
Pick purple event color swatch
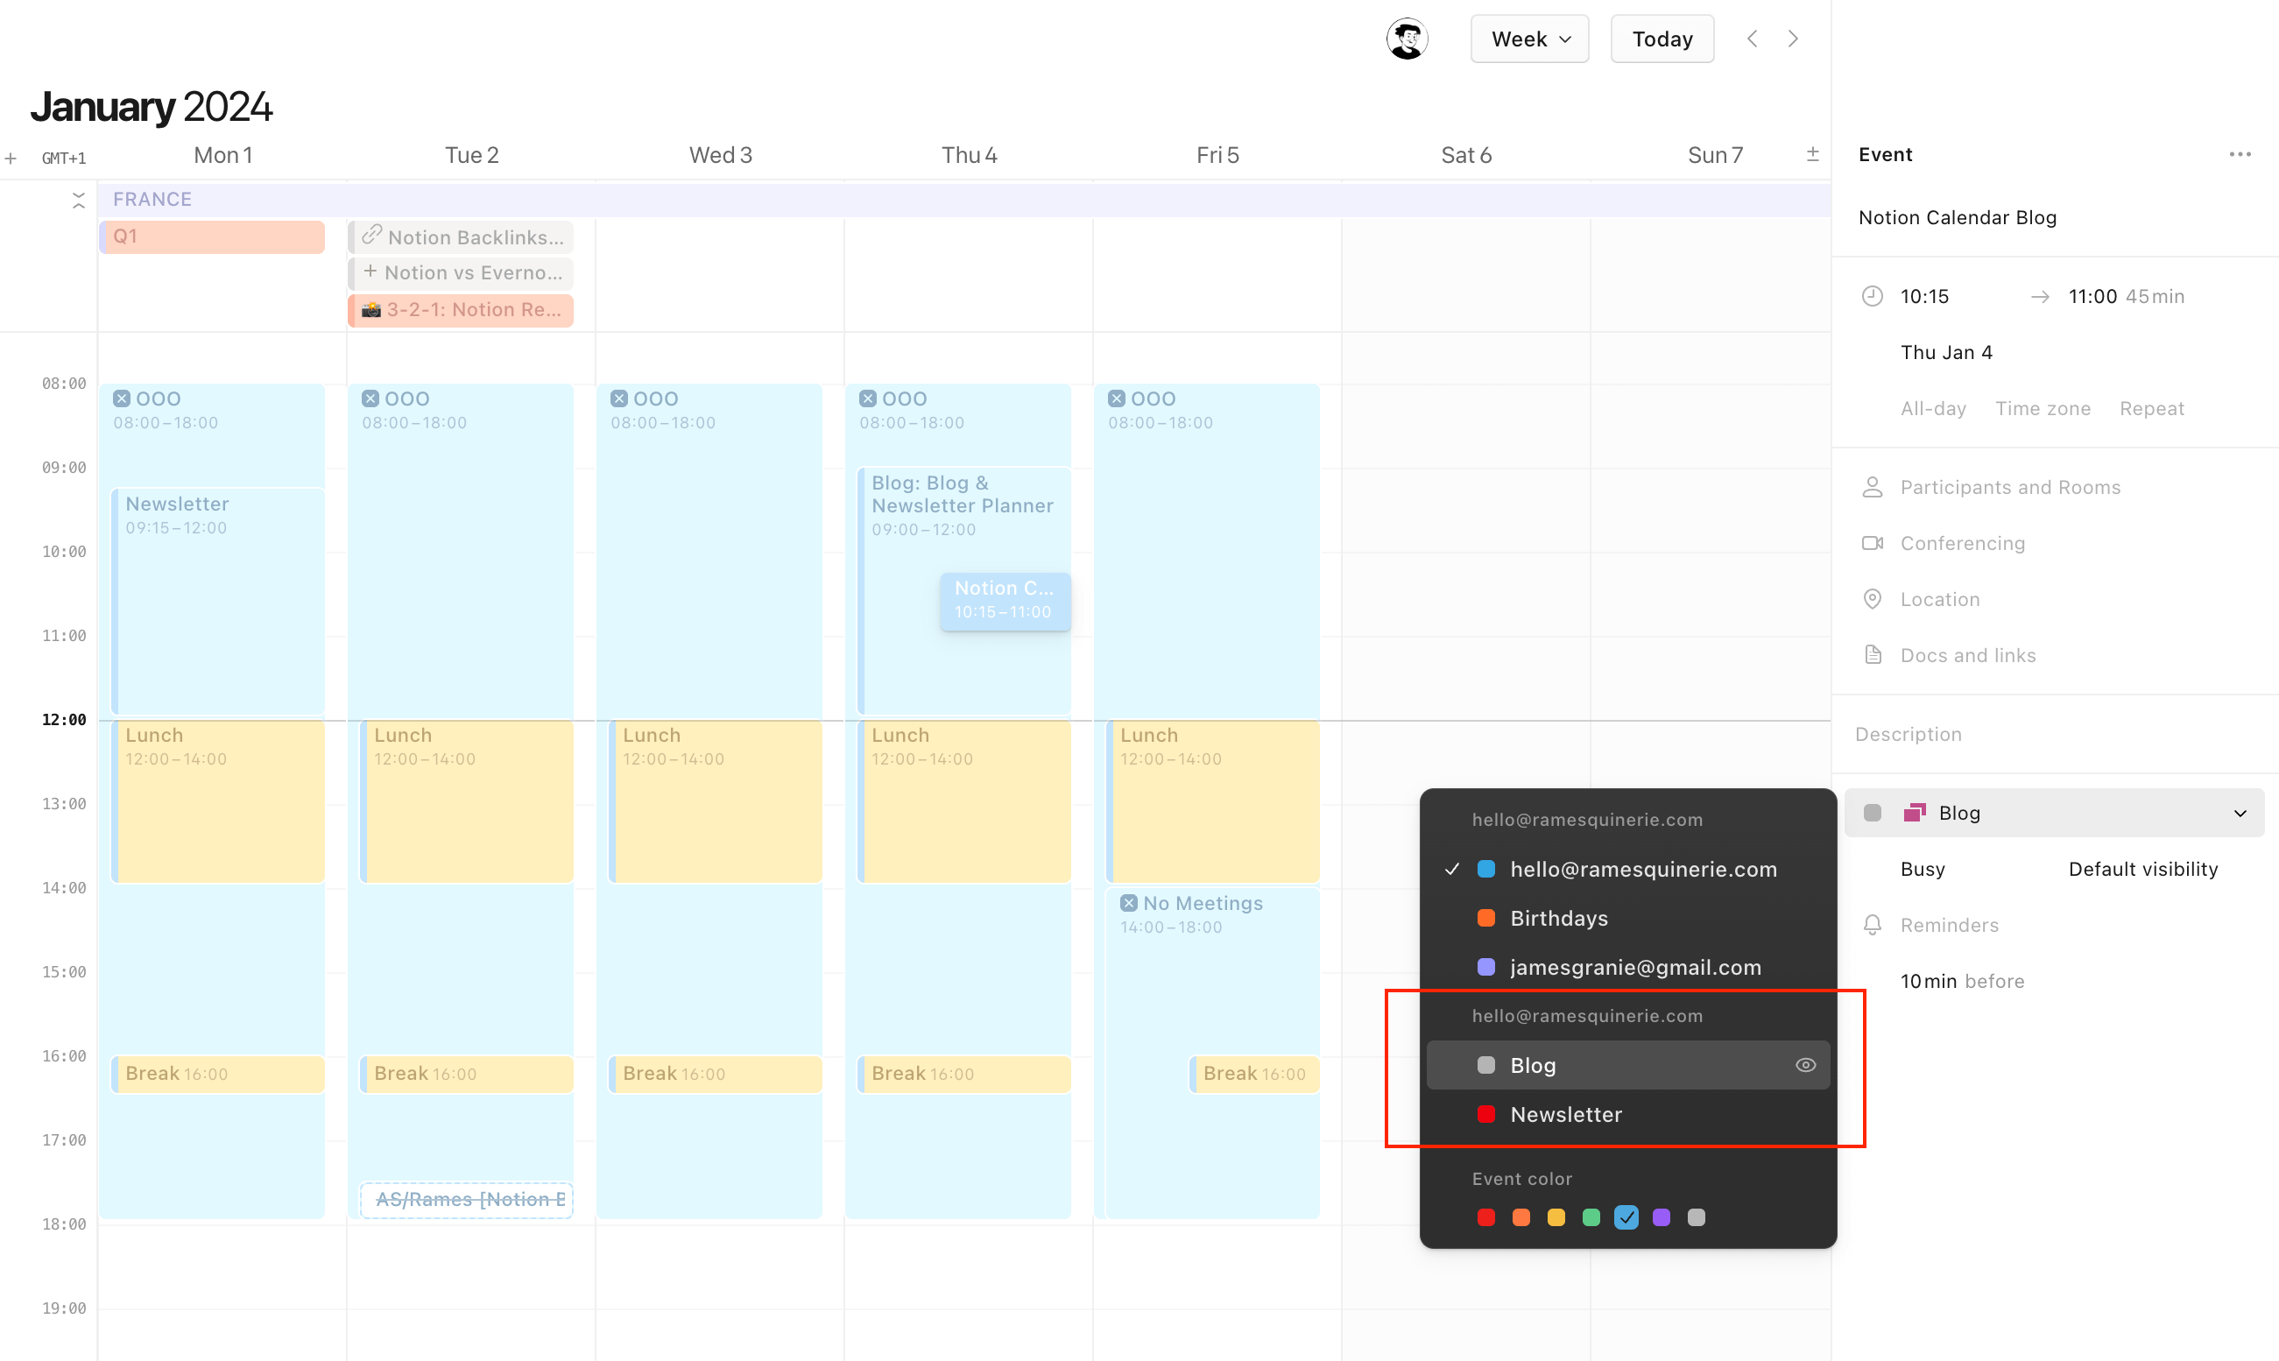[x=1661, y=1217]
